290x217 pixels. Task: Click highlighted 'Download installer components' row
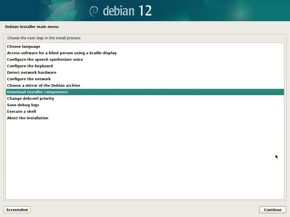pyautogui.click(x=145, y=92)
